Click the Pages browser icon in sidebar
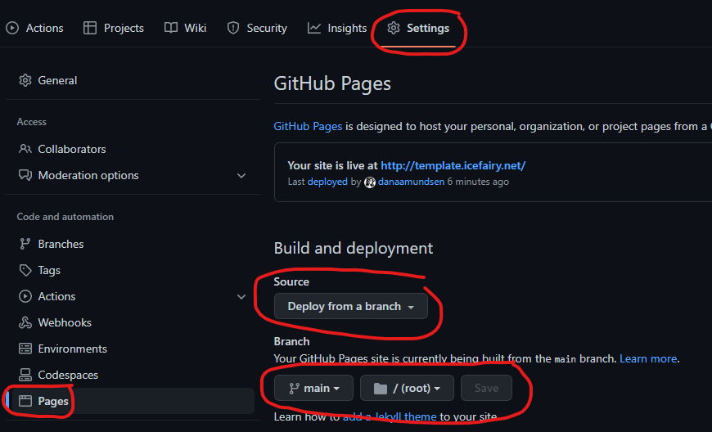 click(x=25, y=401)
